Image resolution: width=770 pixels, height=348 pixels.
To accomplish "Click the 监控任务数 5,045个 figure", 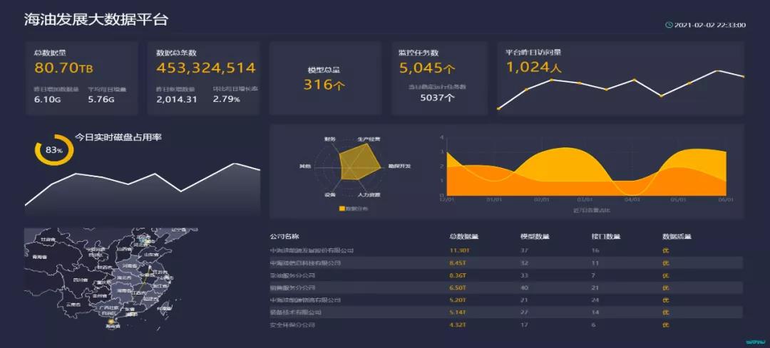I will pyautogui.click(x=427, y=68).
